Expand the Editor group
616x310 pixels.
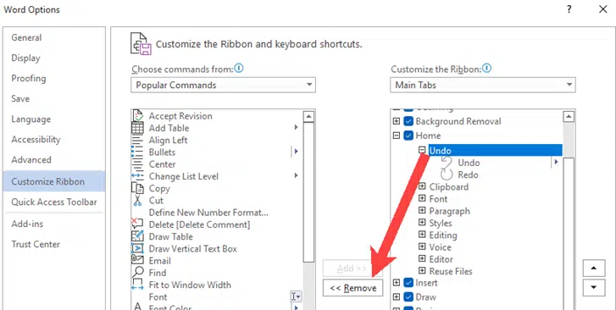[x=422, y=258]
